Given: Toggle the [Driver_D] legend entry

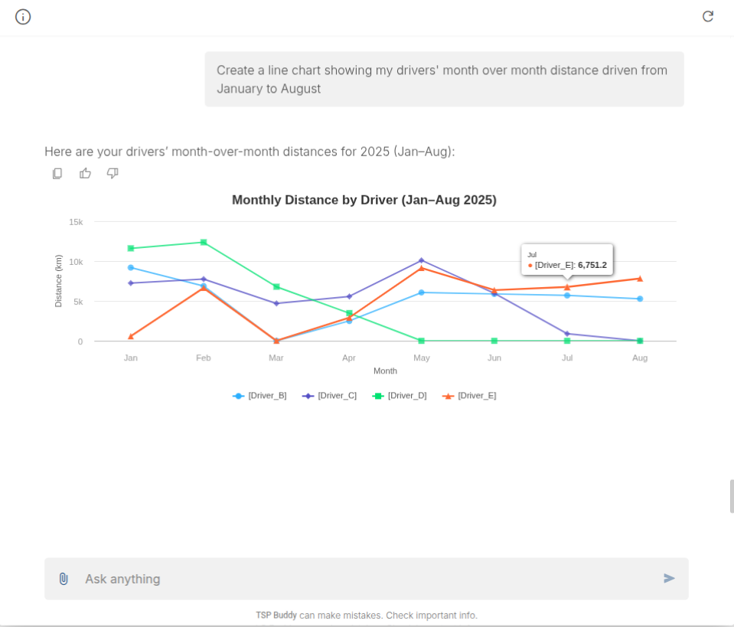Looking at the screenshot, I should (400, 396).
